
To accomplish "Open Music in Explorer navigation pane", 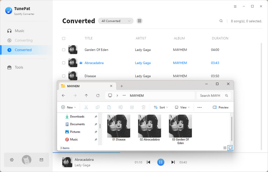I will pyautogui.click(x=74, y=140).
